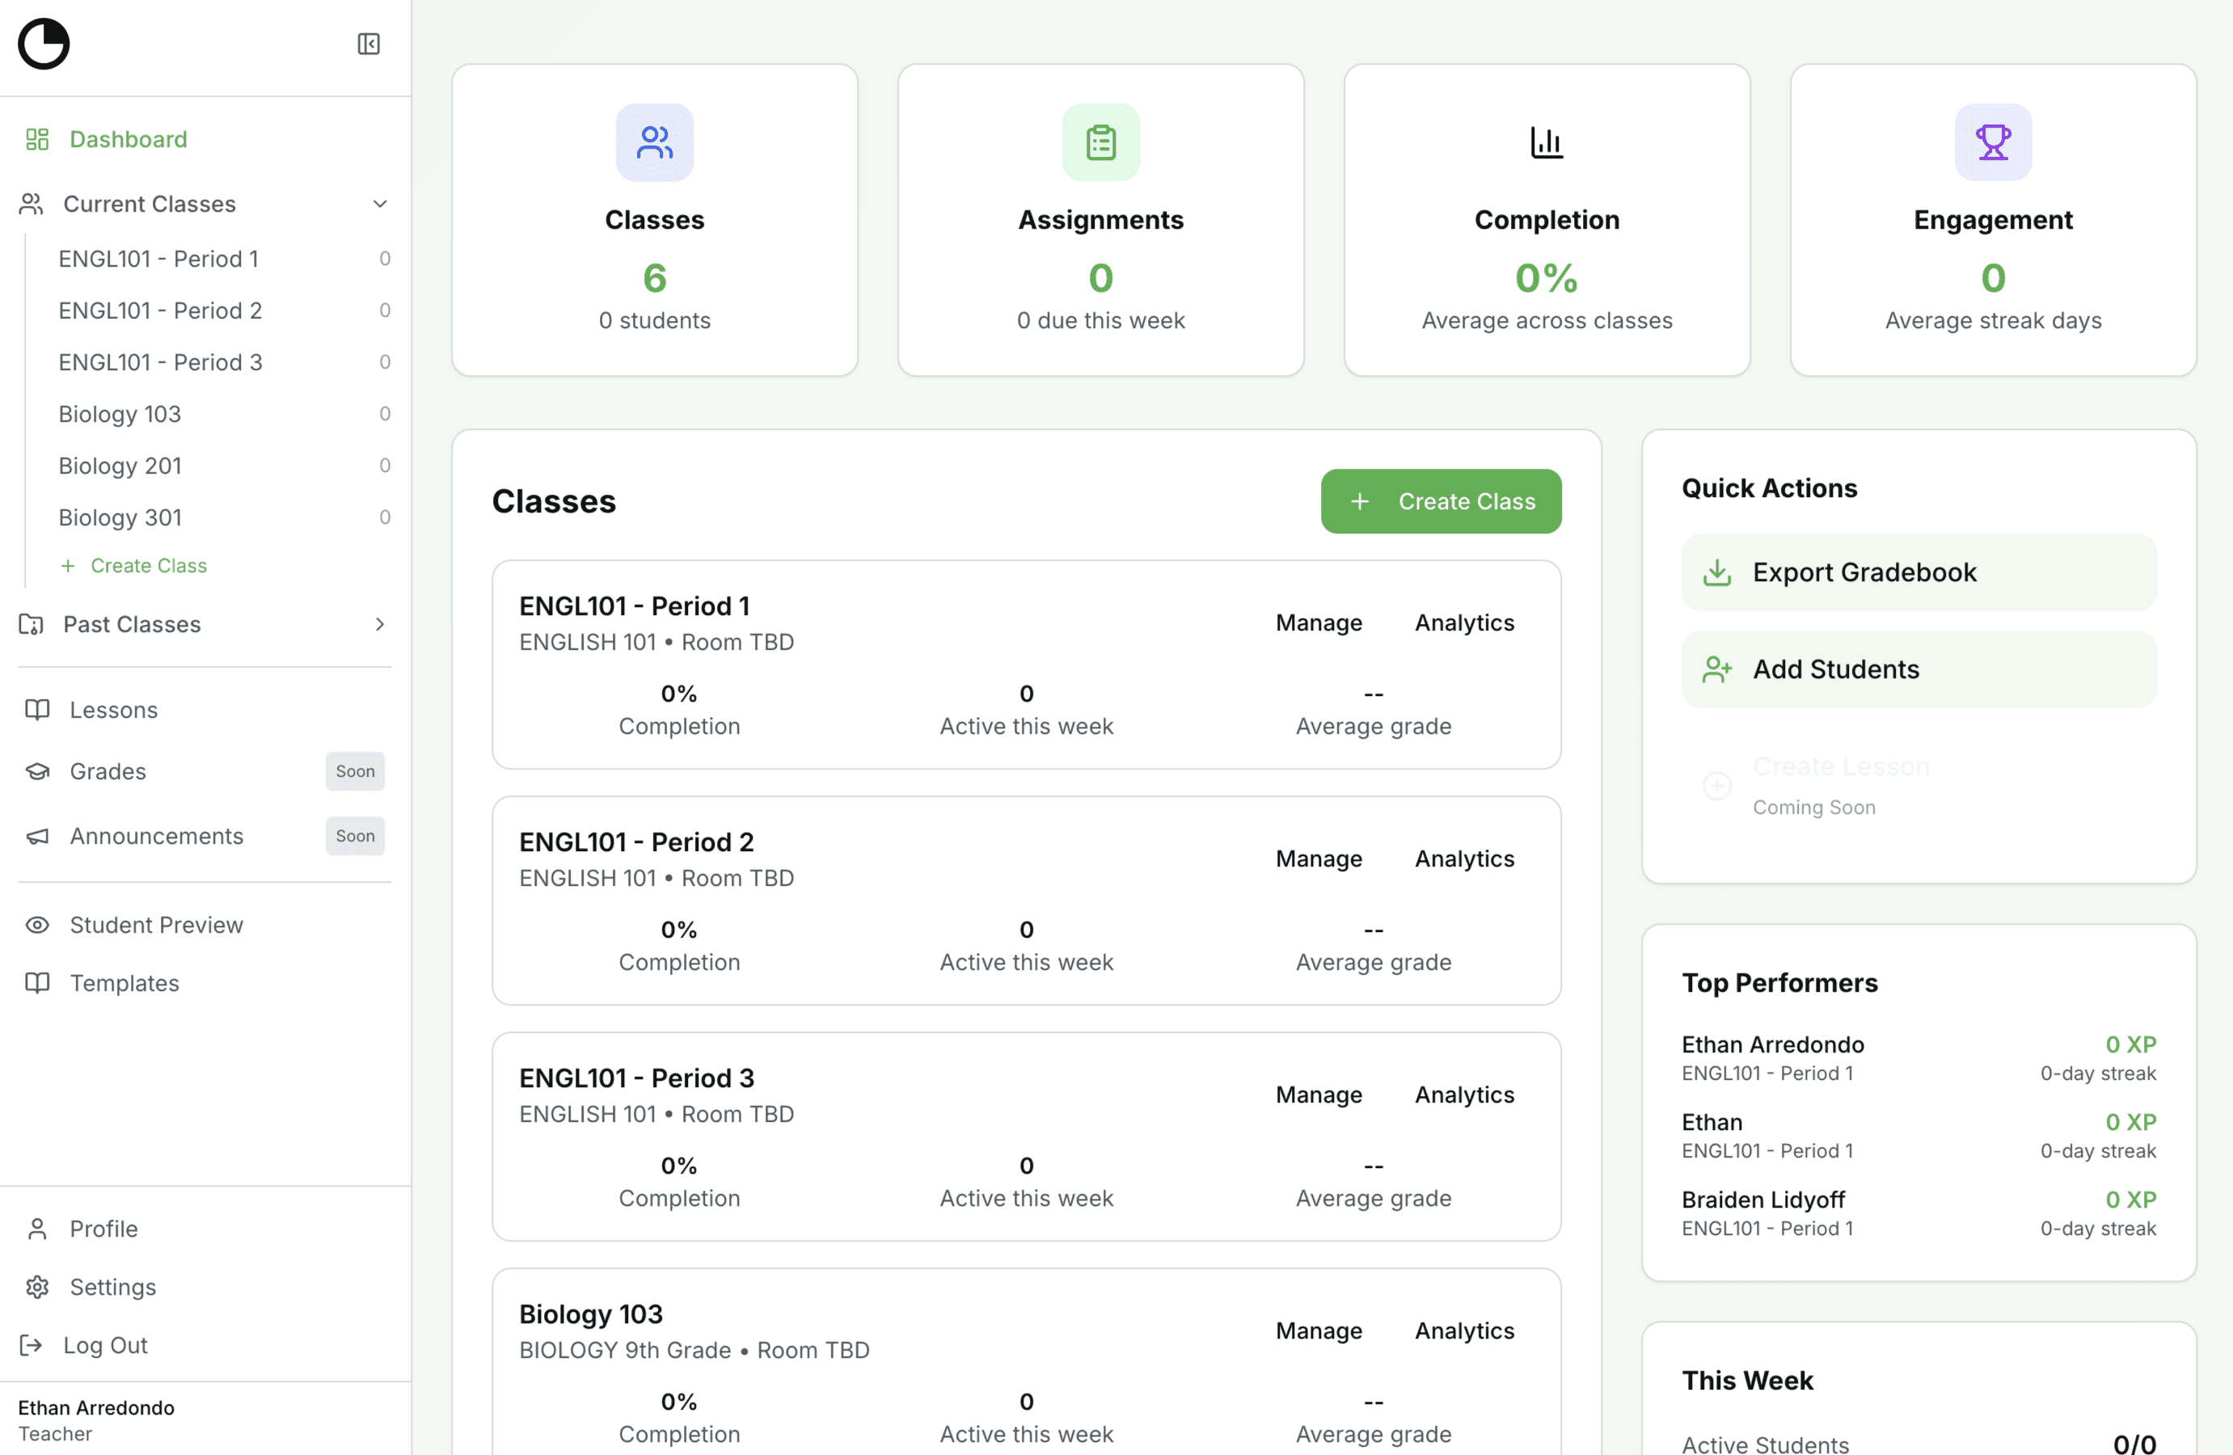Viewport: 2233px width, 1455px height.
Task: Select ENGL101 - Period 2 in class list
Action: point(636,841)
